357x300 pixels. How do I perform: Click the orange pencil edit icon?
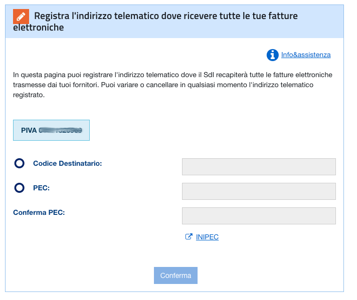[x=21, y=17]
